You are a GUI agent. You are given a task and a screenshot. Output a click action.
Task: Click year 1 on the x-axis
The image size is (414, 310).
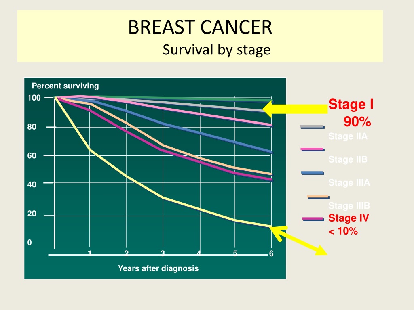89,253
